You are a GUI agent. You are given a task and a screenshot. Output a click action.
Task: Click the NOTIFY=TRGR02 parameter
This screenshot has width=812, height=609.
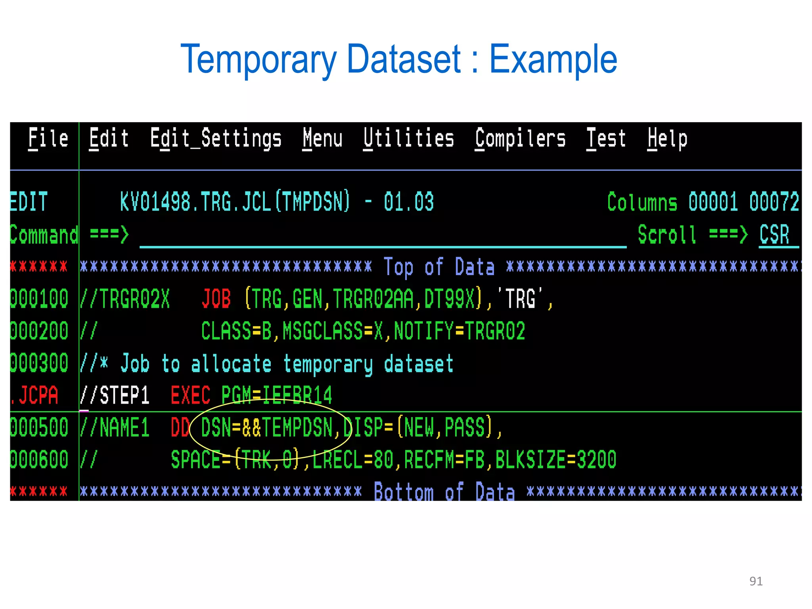coord(460,331)
